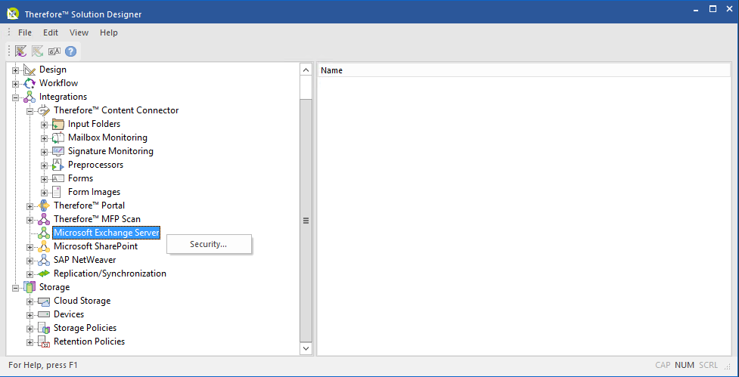This screenshot has height=377, width=739.
Task: Click the Input Folders folder icon
Action: coord(58,124)
